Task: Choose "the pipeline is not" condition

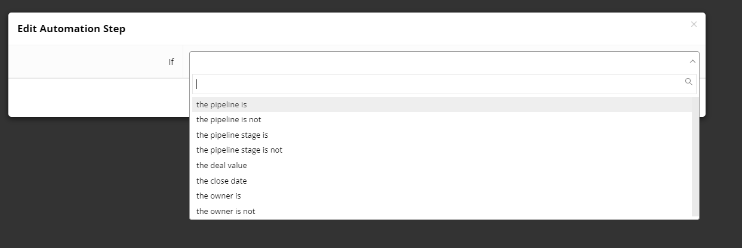Action: pyautogui.click(x=229, y=120)
